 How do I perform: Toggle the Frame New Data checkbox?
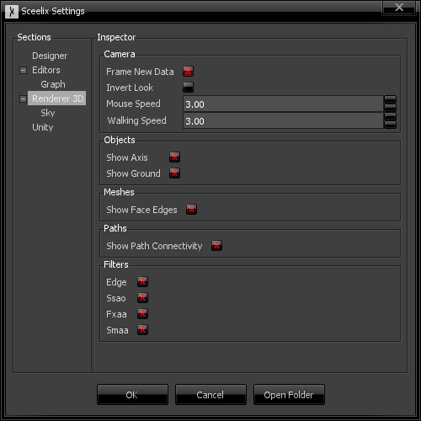point(188,72)
